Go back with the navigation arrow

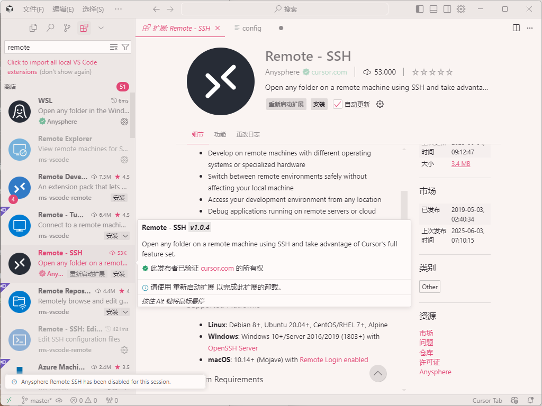coord(156,10)
